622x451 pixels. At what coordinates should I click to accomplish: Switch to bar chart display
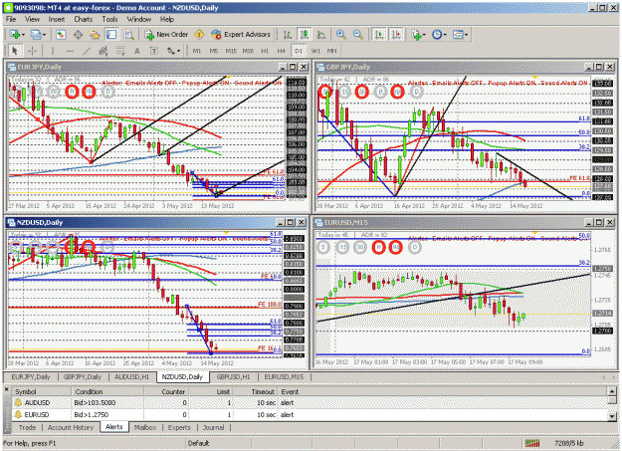tap(288, 35)
